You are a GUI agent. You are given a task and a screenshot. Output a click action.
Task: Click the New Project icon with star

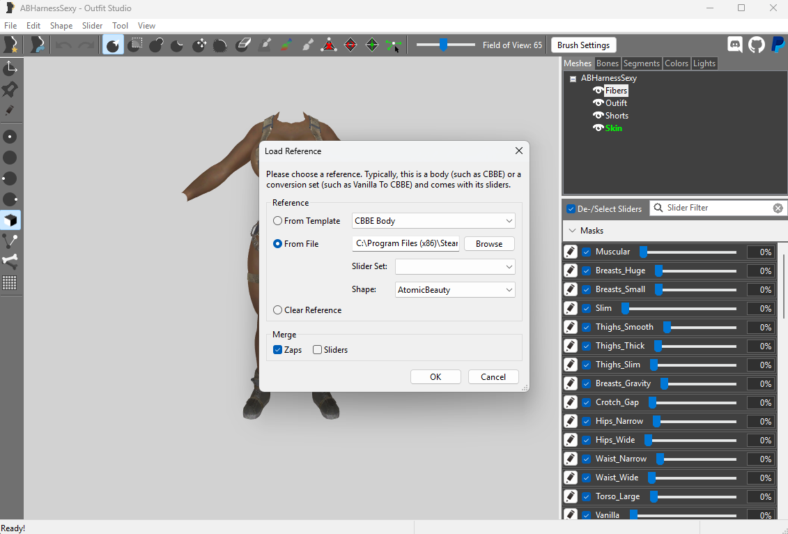tap(11, 45)
